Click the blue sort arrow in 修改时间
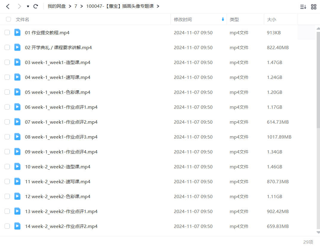The width and height of the screenshot is (320, 247). [223, 19]
